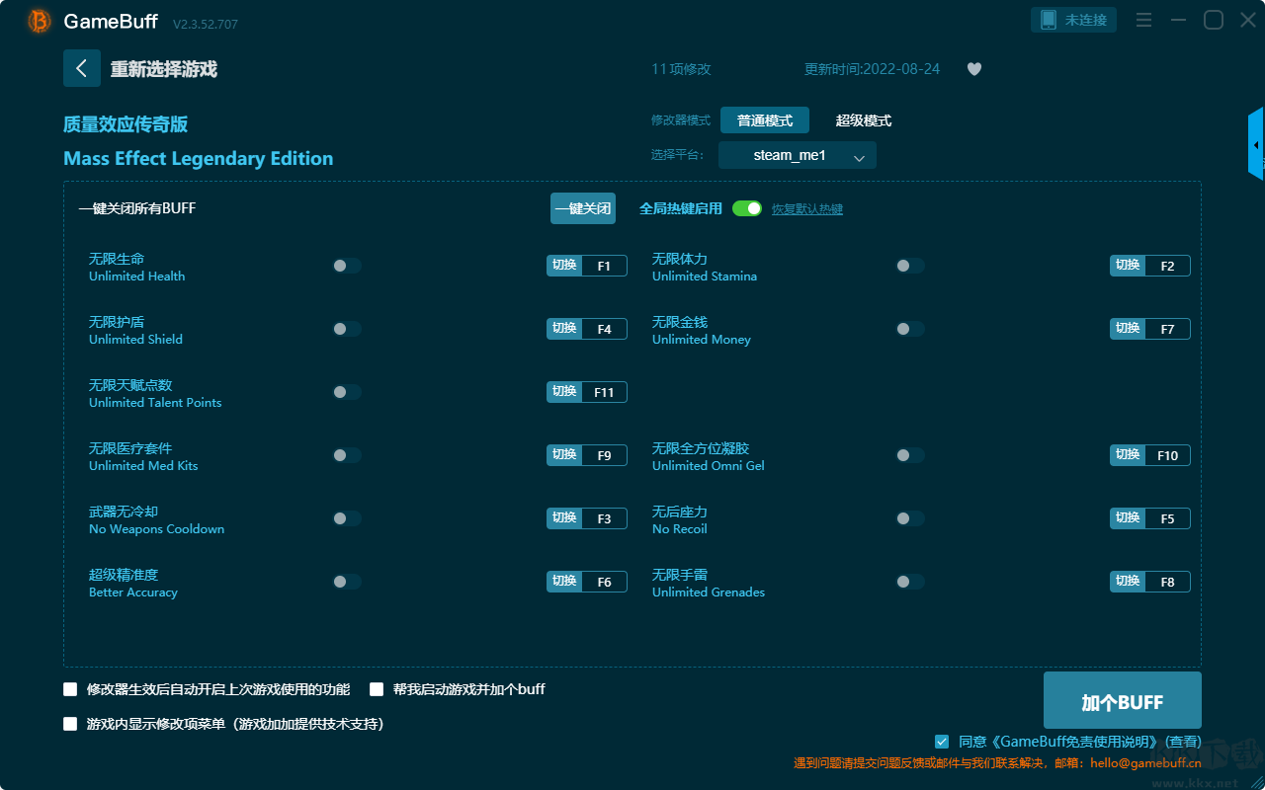This screenshot has height=790, width=1265.
Task: Check 修改器生效后自动开启上次游戏使用的功能 box
Action: click(70, 689)
